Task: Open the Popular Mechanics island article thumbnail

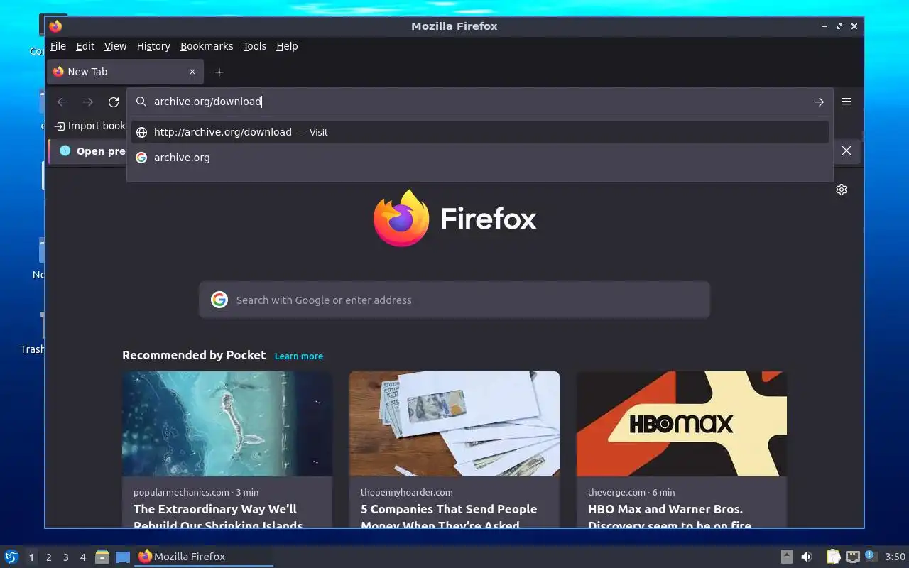Action: pyautogui.click(x=227, y=424)
